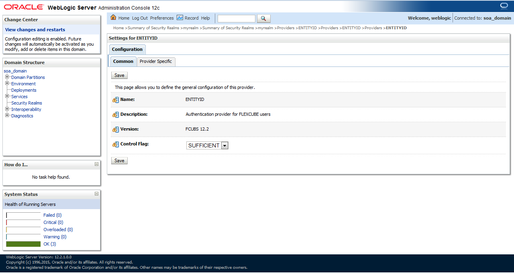Image resolution: width=514 pixels, height=274 pixels.
Task: Click the Home breadcrumb link
Action: 118,28
